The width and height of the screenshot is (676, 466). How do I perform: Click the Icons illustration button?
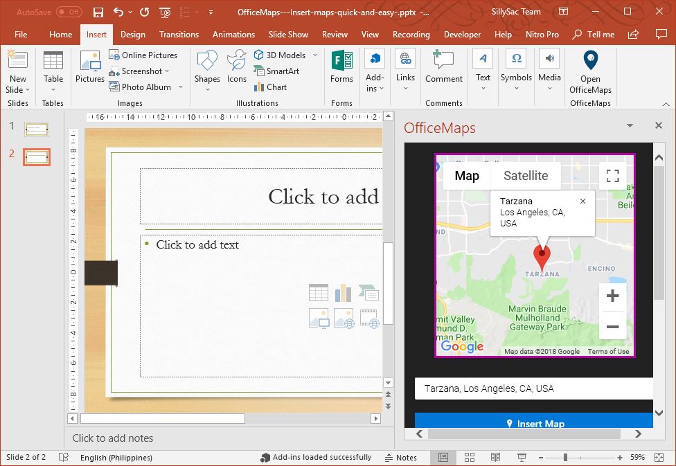pos(237,67)
